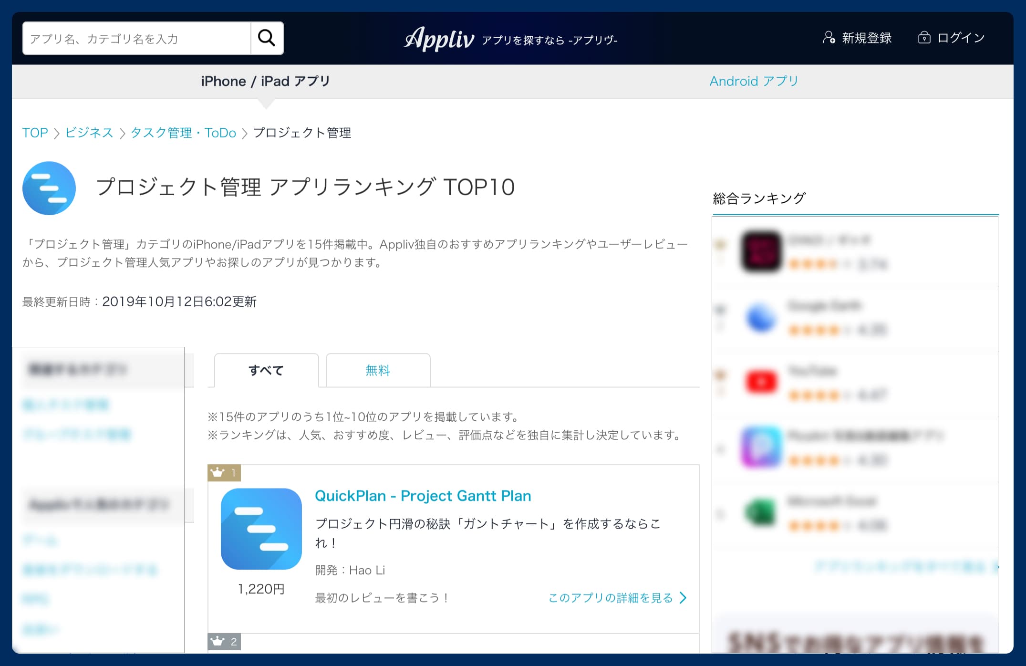The height and width of the screenshot is (666, 1026).
Task: Select iPhone / iPad アプリ section
Action: [265, 81]
